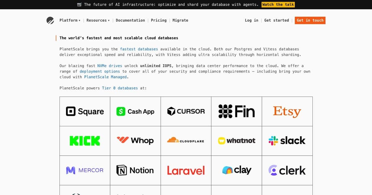Viewport: 372px width, 195px height.
Task: Open the Notion logo tile
Action: (x=135, y=170)
